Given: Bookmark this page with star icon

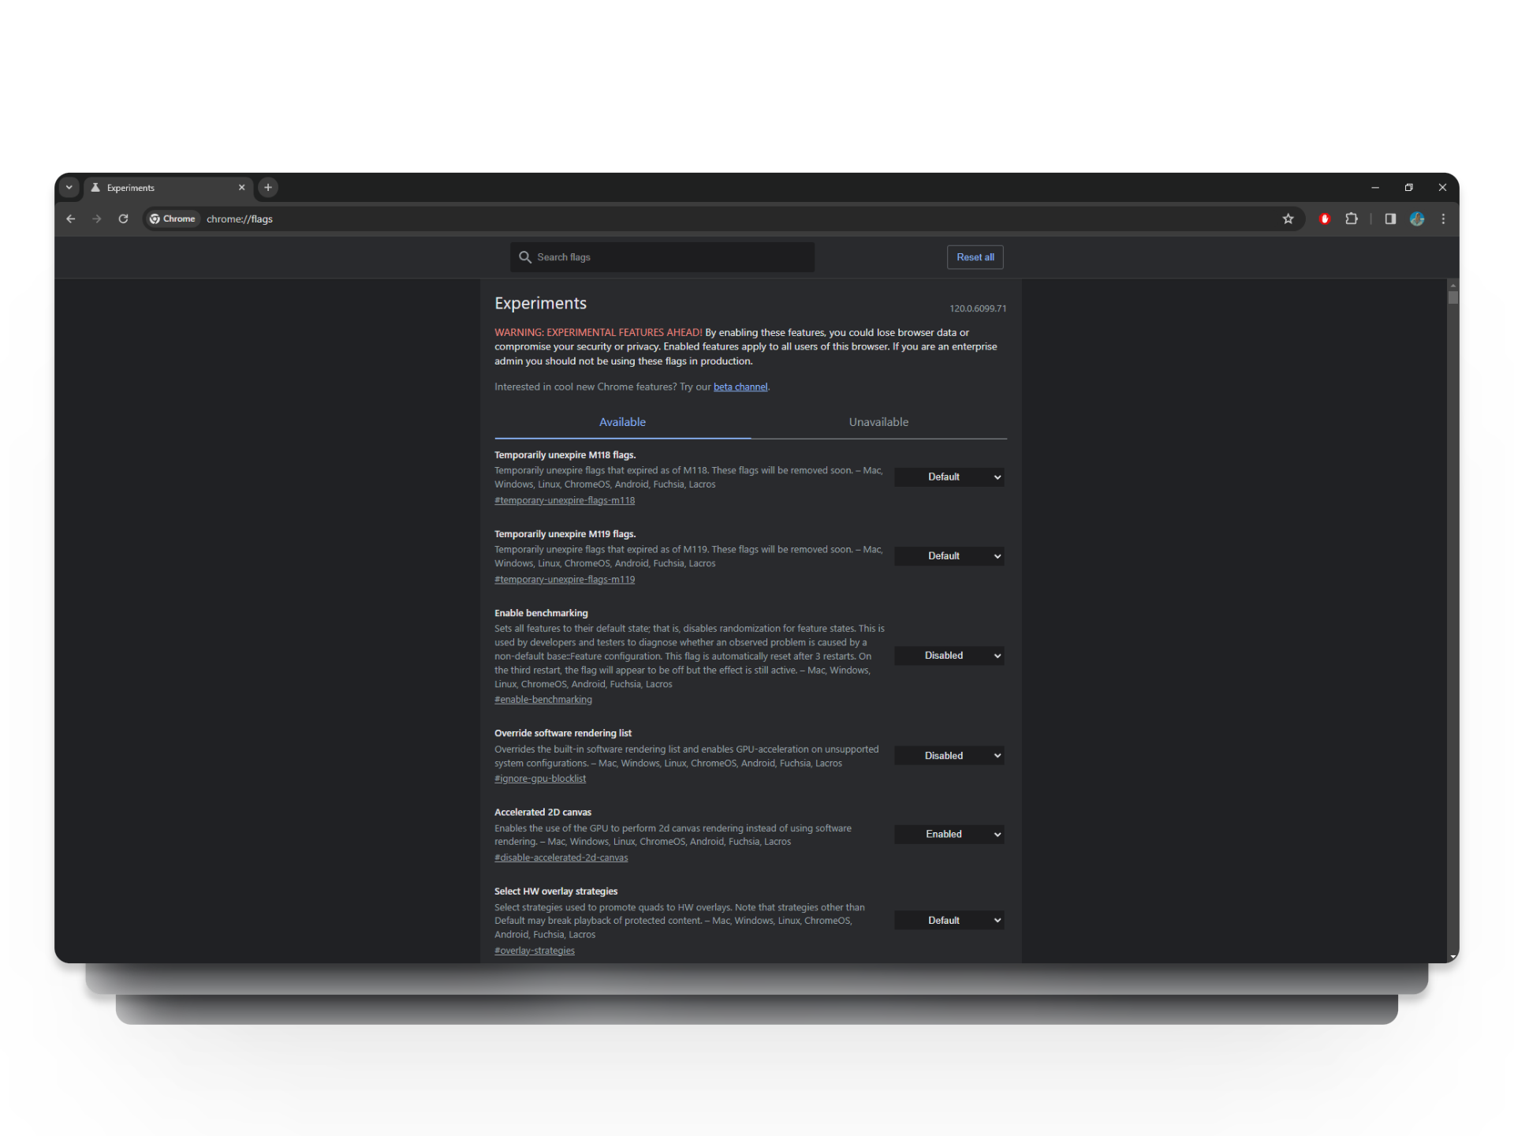Looking at the screenshot, I should (1288, 219).
